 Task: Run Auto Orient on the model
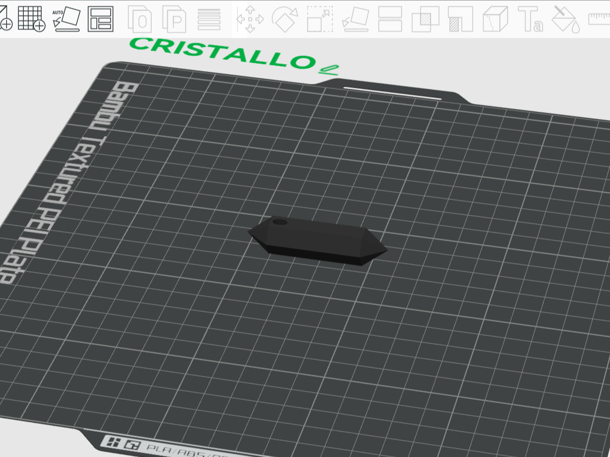[x=66, y=19]
